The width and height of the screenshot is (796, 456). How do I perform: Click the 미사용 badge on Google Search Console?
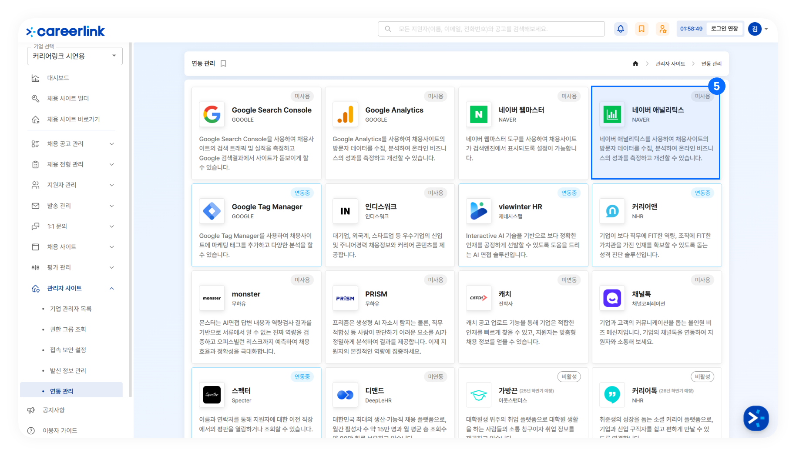coord(302,96)
